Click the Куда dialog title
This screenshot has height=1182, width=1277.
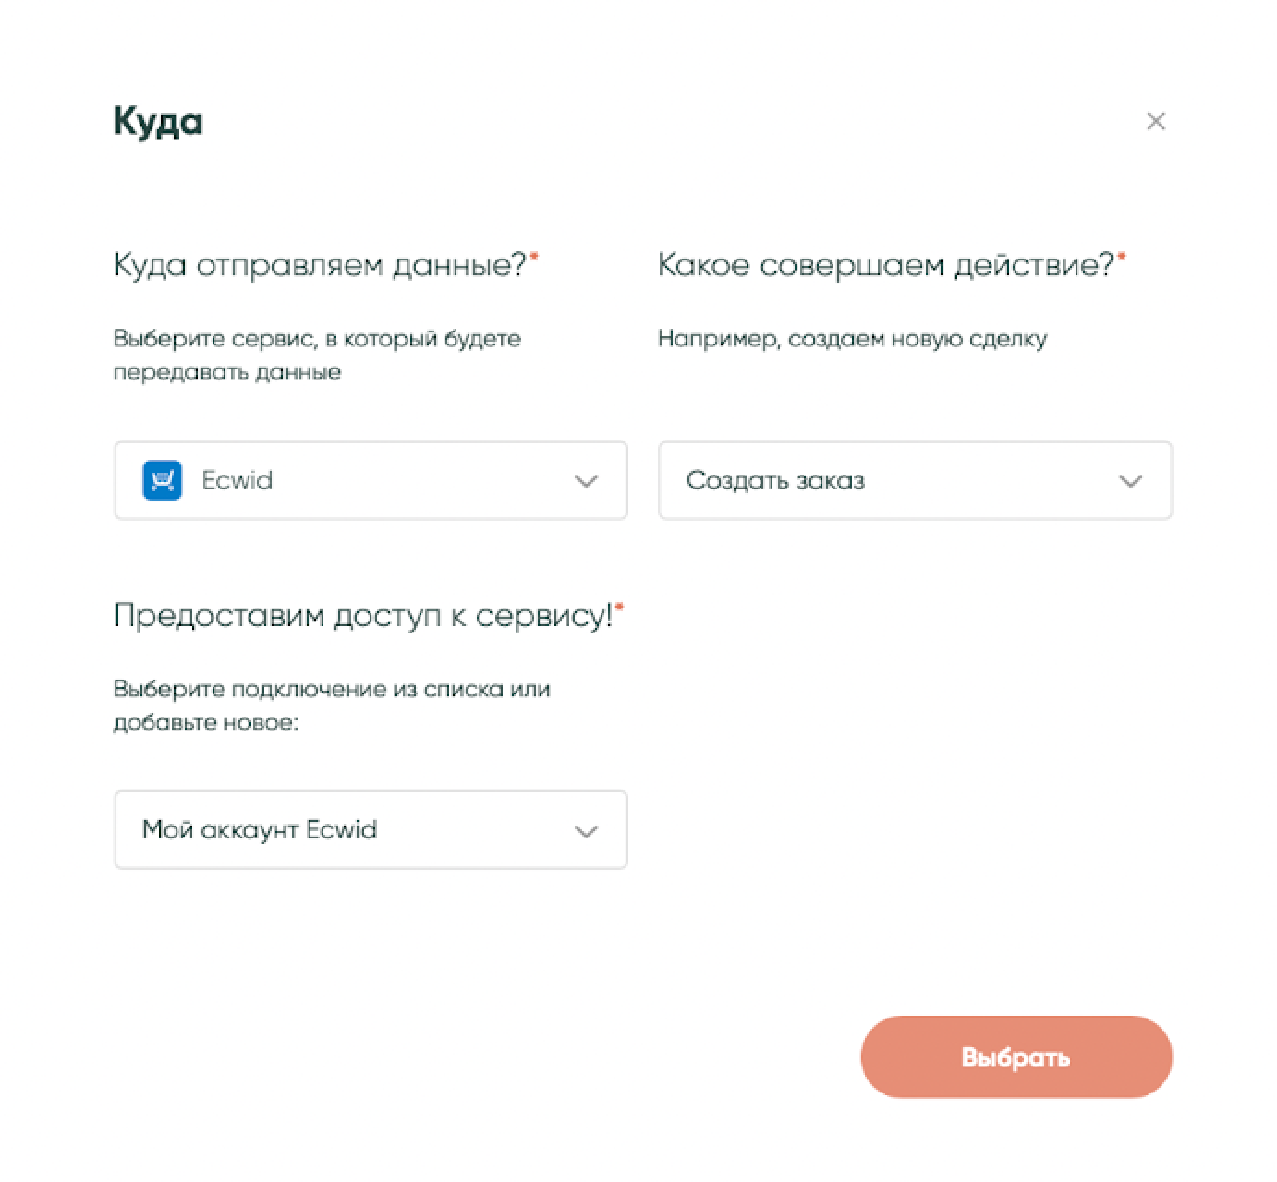(158, 121)
